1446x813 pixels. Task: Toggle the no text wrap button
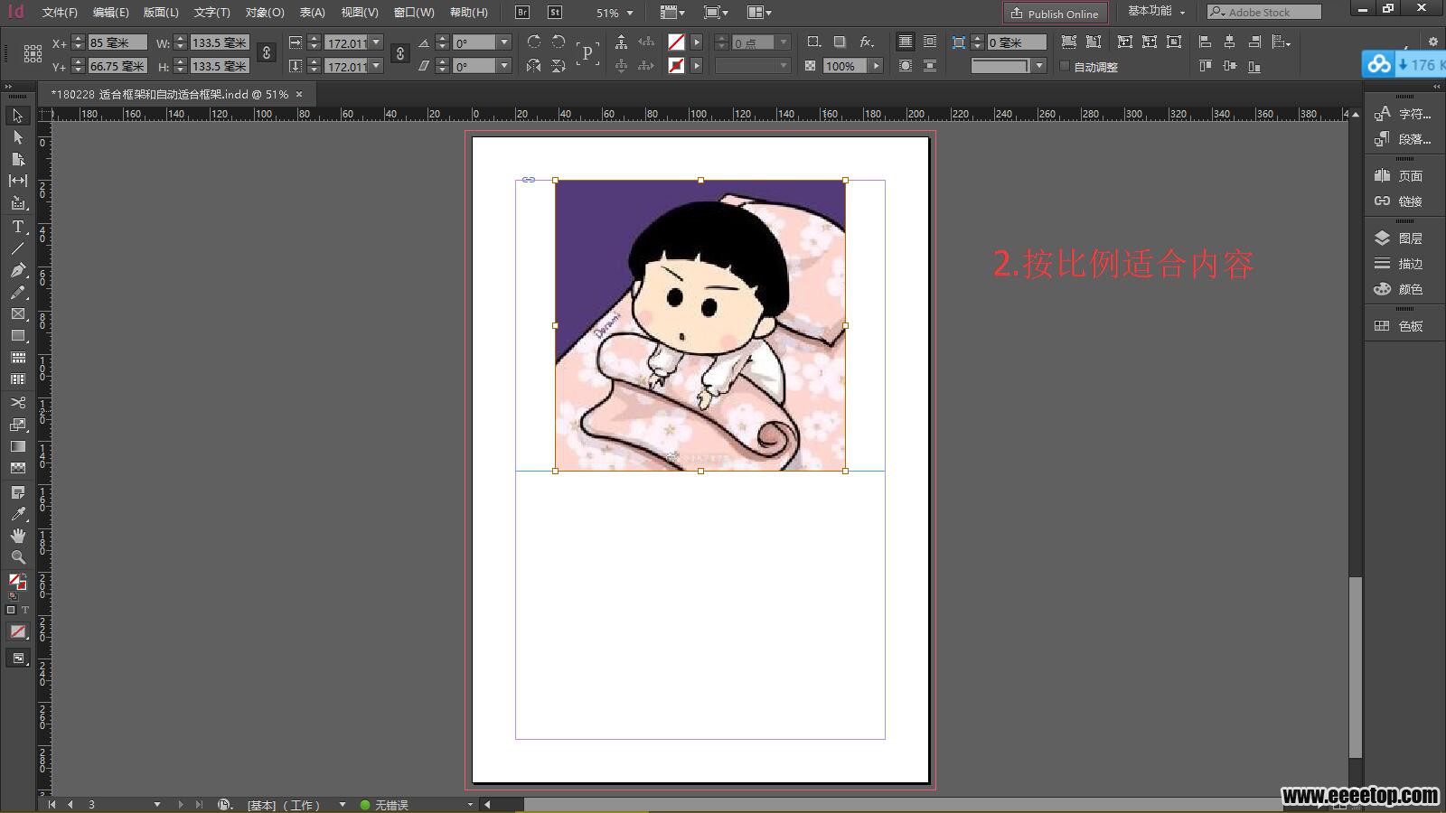point(905,42)
